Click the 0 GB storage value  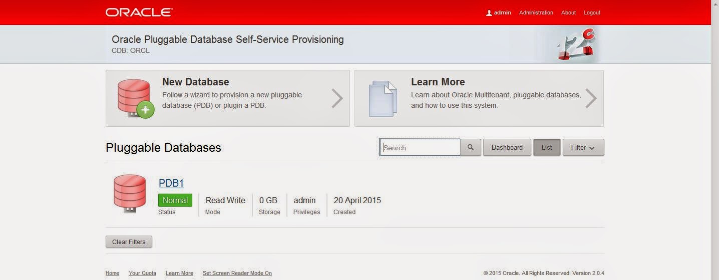click(268, 200)
